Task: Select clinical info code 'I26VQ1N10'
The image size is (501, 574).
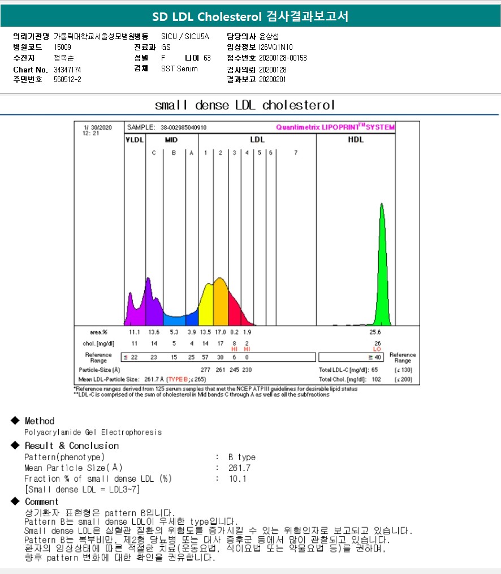Action: (x=276, y=47)
